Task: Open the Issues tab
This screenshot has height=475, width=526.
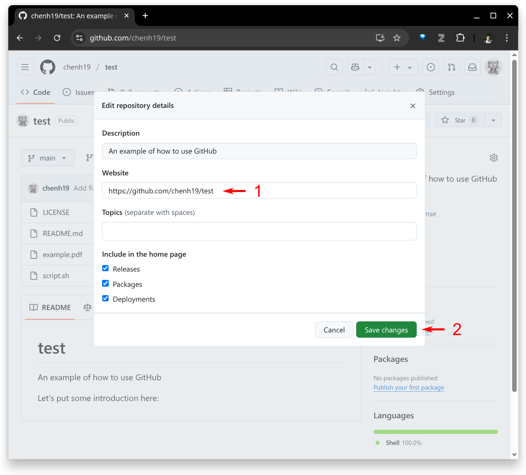Action: coord(79,92)
